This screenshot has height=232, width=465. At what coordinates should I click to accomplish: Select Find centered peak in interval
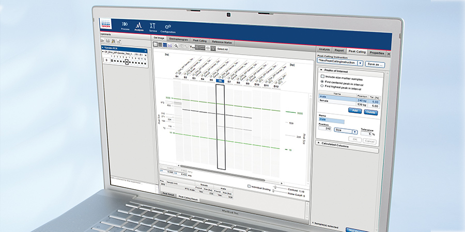322,81
